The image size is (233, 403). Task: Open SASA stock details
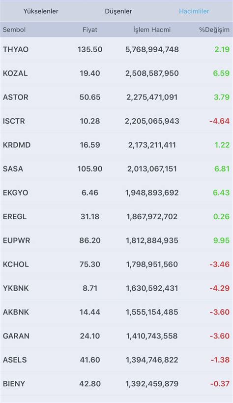116,169
